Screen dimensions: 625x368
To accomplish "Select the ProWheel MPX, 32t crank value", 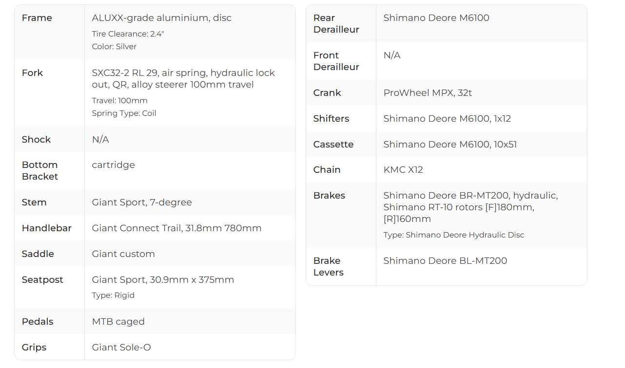I will tap(428, 93).
